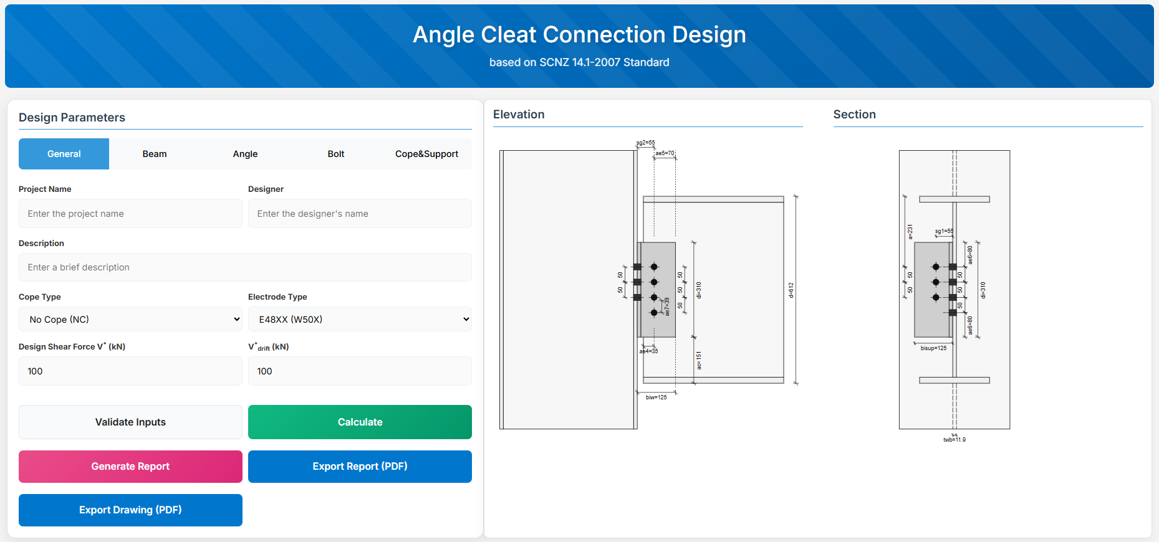Open the Beam tab
Viewport: 1159px width, 542px height.
pyautogui.click(x=155, y=154)
